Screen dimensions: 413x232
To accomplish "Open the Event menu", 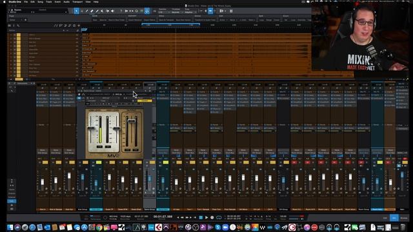I will pyautogui.click(x=57, y=1).
